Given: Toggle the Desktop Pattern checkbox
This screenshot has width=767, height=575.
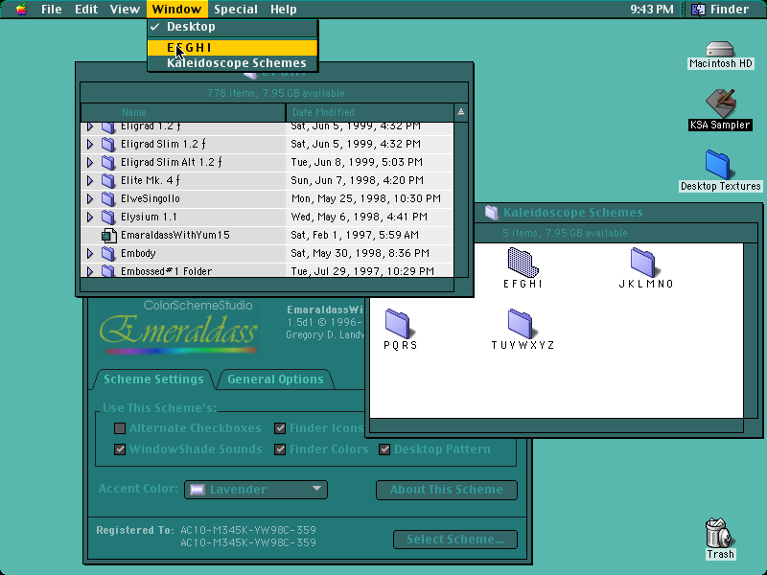Looking at the screenshot, I should tap(384, 449).
